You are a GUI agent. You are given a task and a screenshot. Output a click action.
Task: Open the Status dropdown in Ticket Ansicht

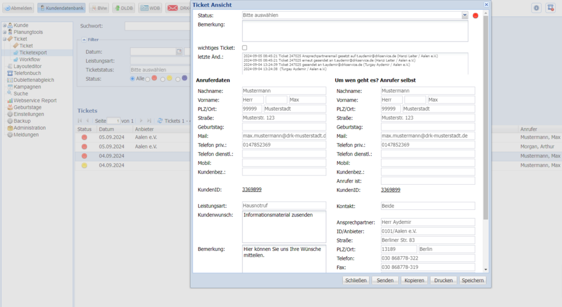(x=464, y=15)
